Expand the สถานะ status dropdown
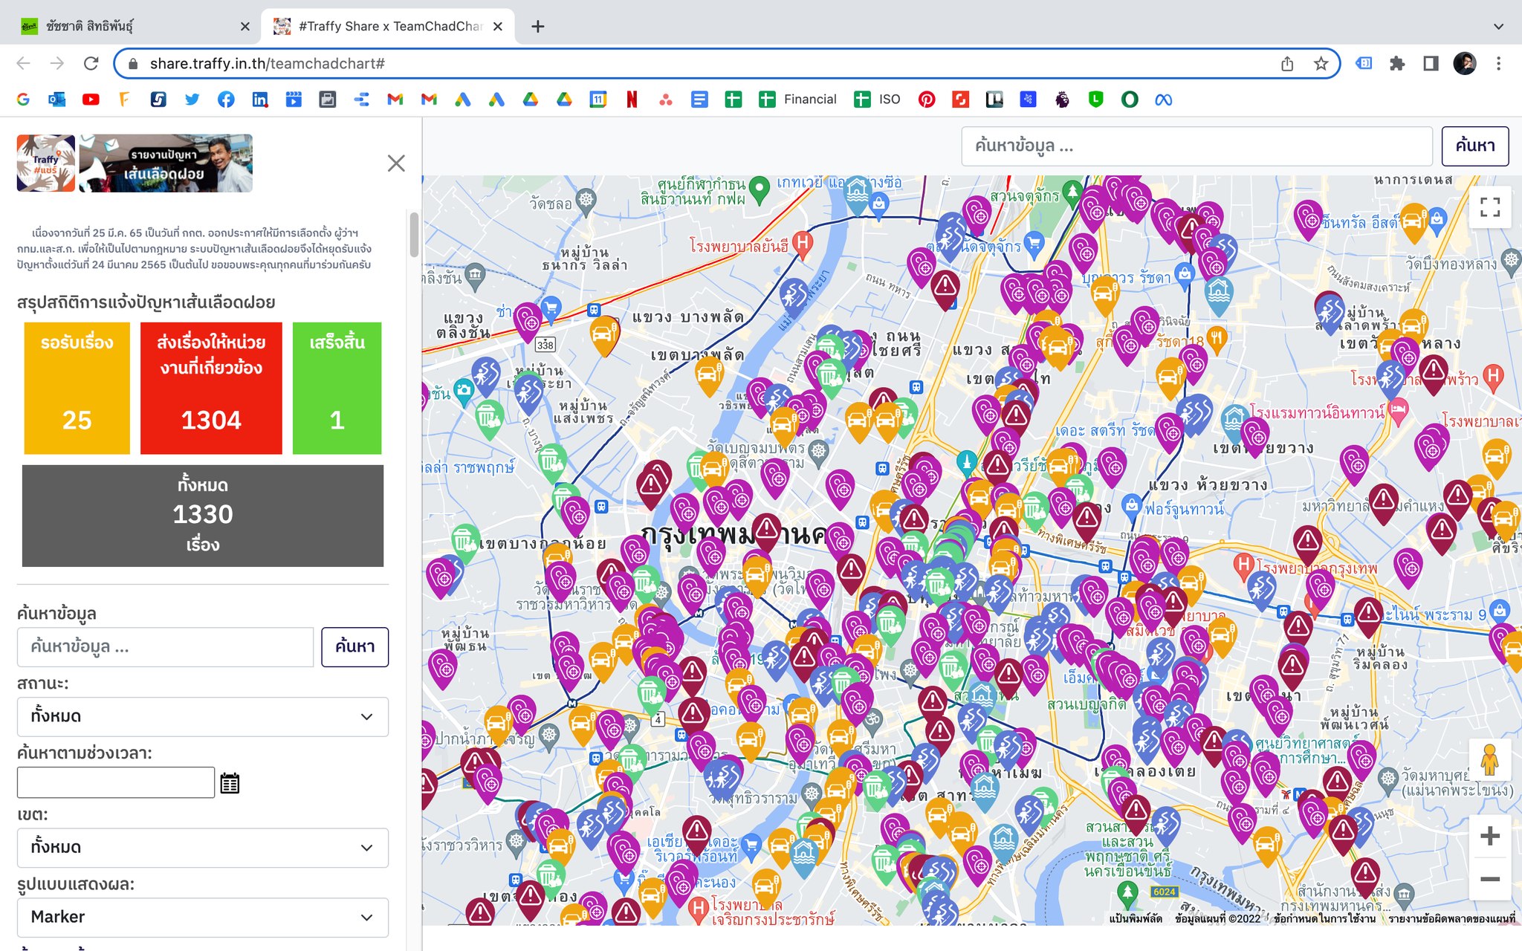1522x951 pixels. 203,716
